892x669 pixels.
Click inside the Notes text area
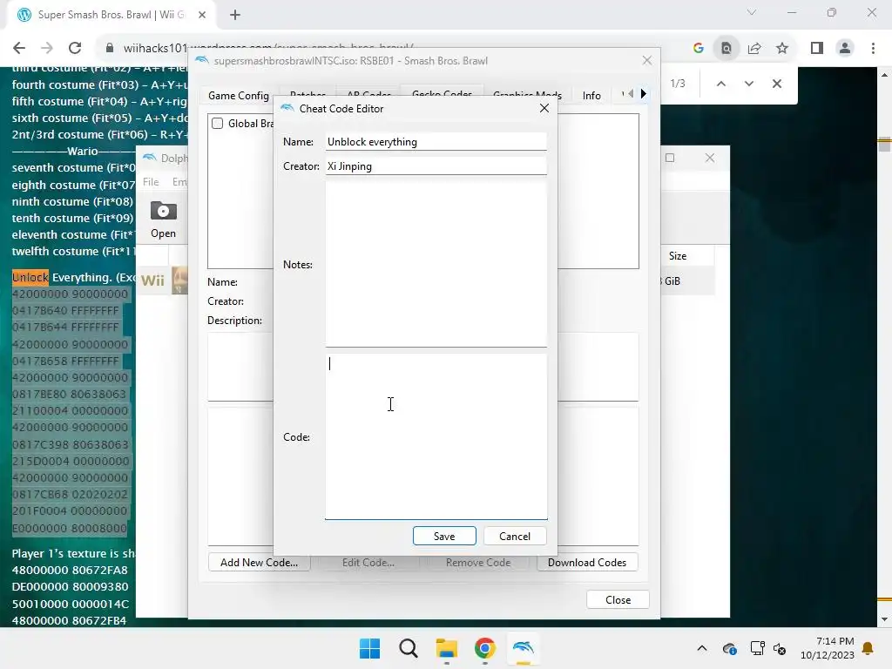pyautogui.click(x=436, y=264)
